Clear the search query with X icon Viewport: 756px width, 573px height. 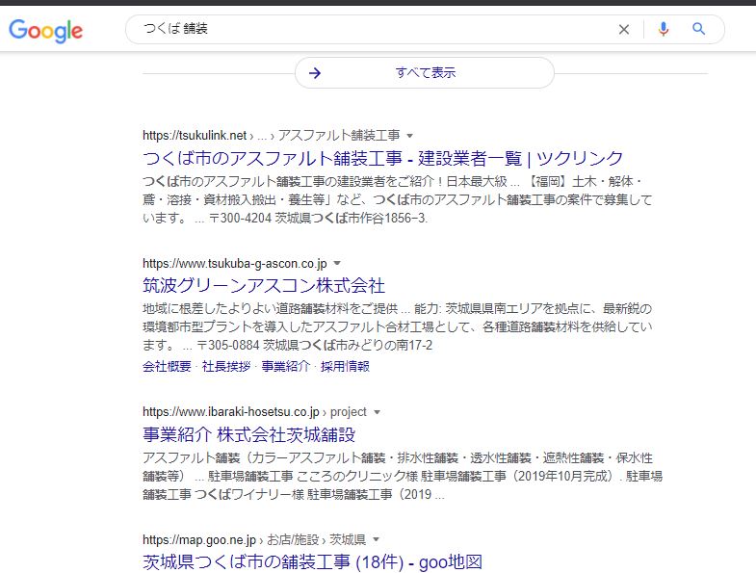[x=624, y=30]
